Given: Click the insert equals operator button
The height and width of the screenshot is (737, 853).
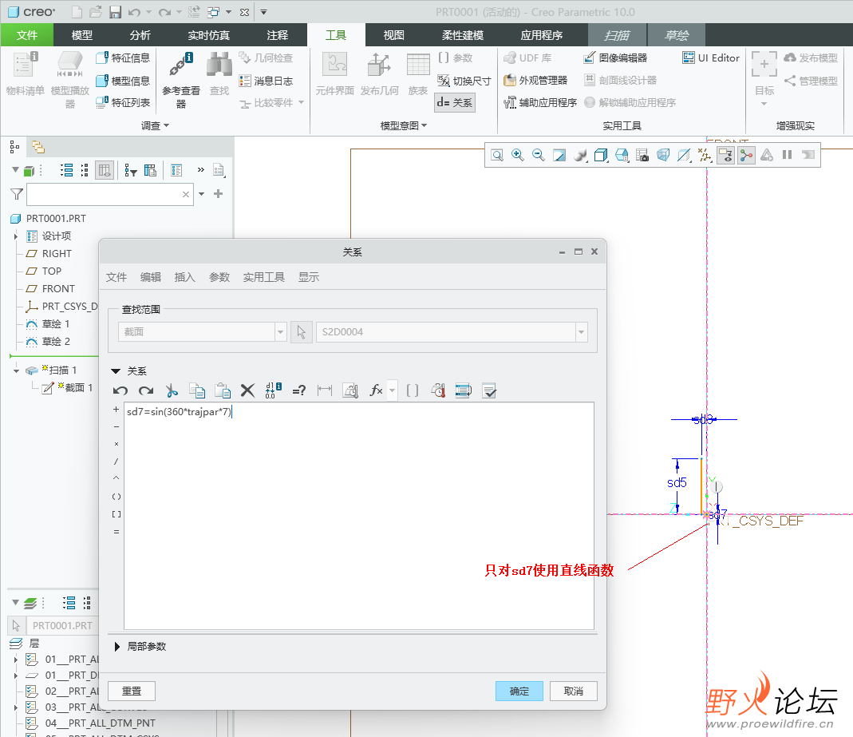Looking at the screenshot, I should point(116,531).
